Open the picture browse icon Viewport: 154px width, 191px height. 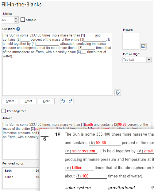pos(144,46)
